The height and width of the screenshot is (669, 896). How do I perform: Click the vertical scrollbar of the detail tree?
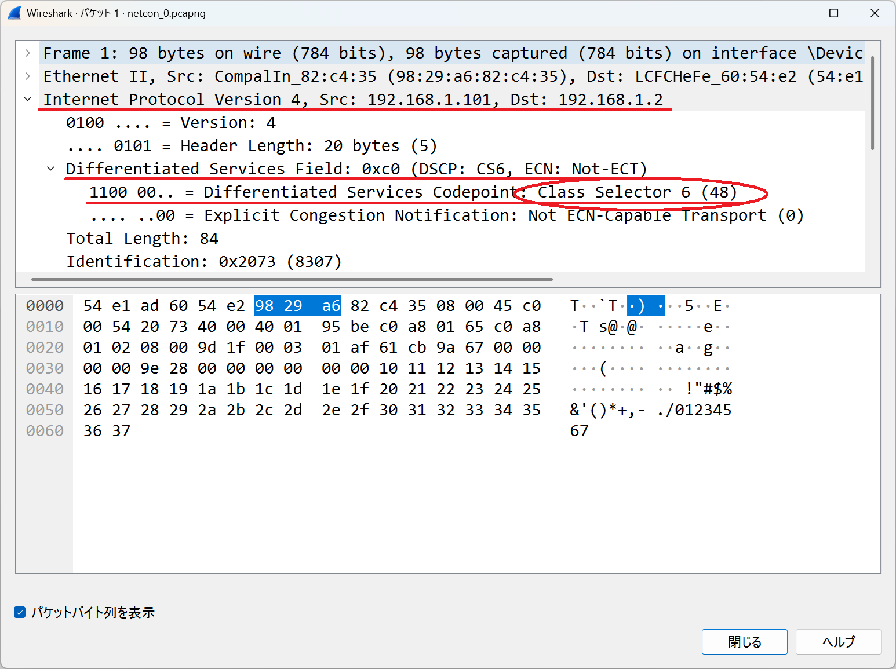(872, 103)
